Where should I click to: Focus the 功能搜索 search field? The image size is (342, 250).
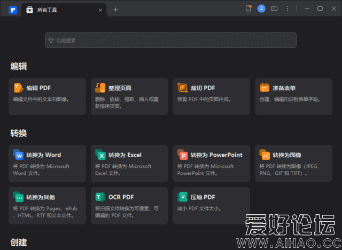(x=170, y=41)
